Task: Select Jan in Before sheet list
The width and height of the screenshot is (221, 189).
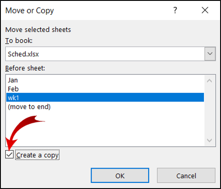Action: click(x=13, y=80)
